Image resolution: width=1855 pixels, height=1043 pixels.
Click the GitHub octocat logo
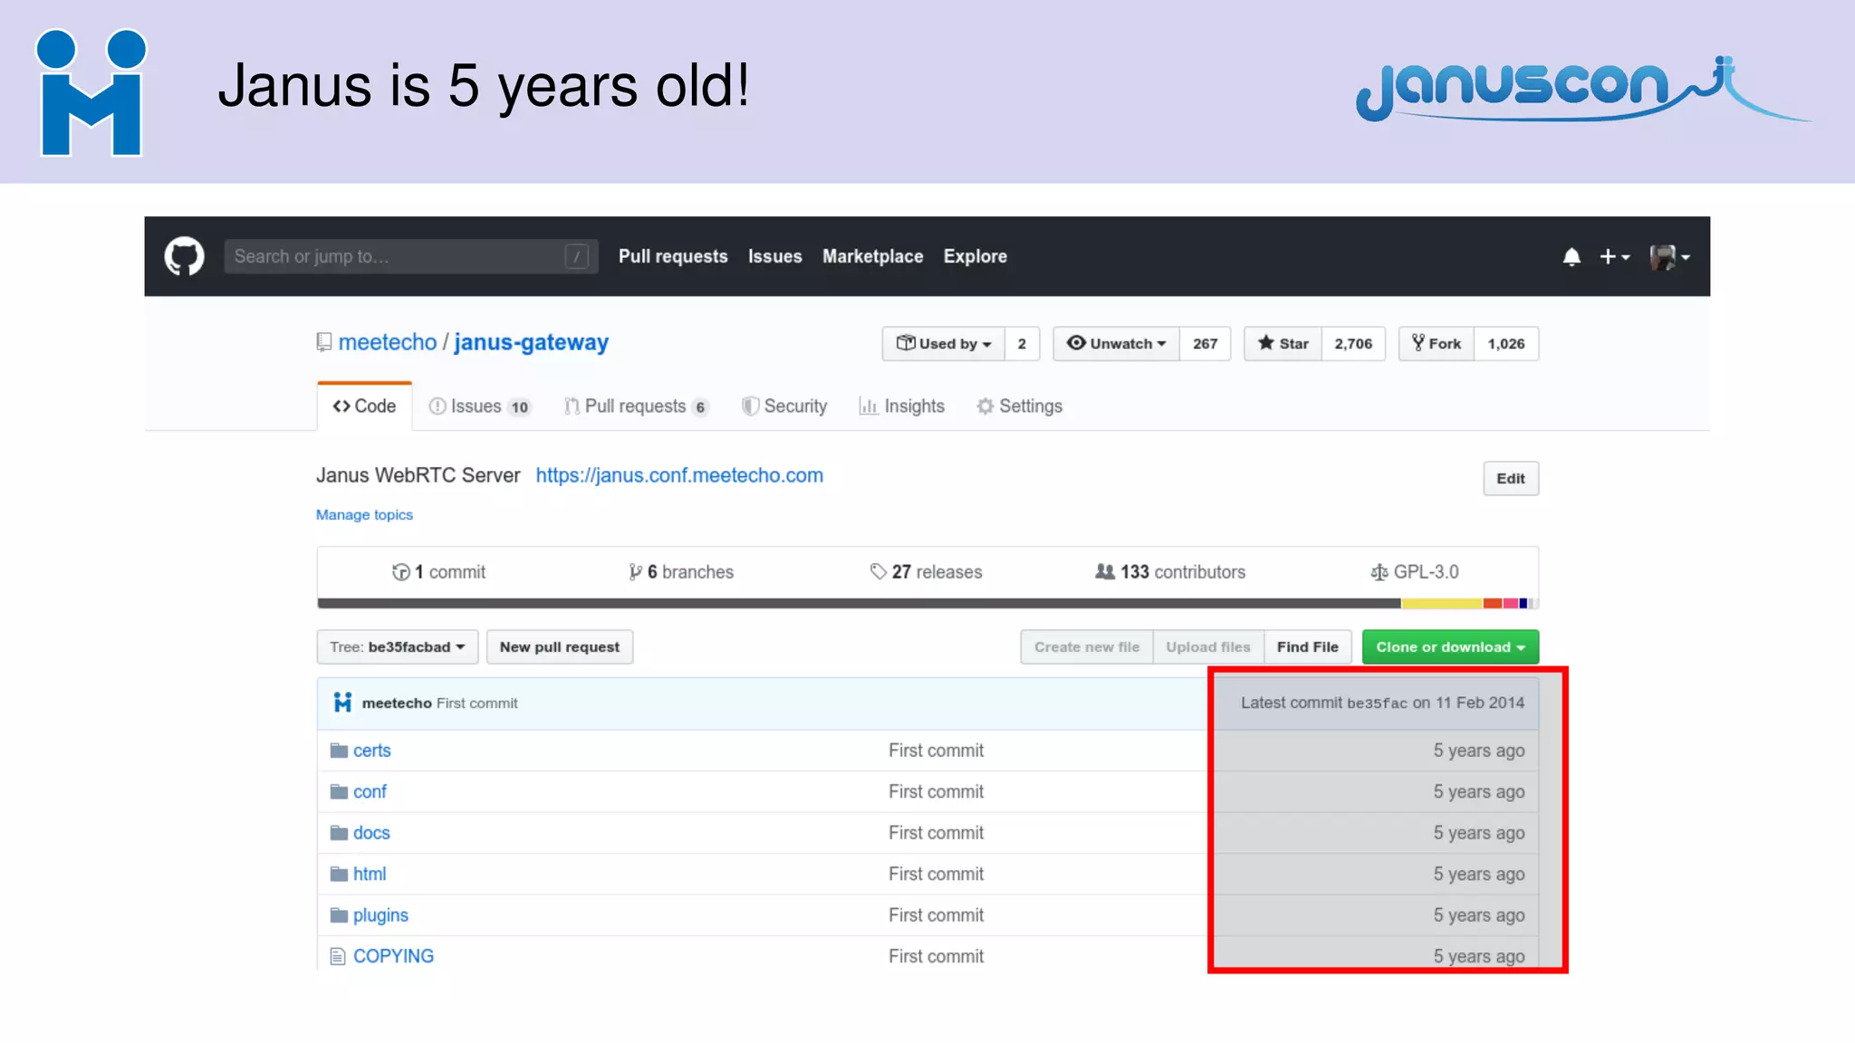184,256
